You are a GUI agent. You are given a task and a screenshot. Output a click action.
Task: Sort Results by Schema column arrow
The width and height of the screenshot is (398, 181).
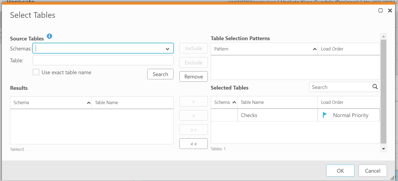click(89, 103)
